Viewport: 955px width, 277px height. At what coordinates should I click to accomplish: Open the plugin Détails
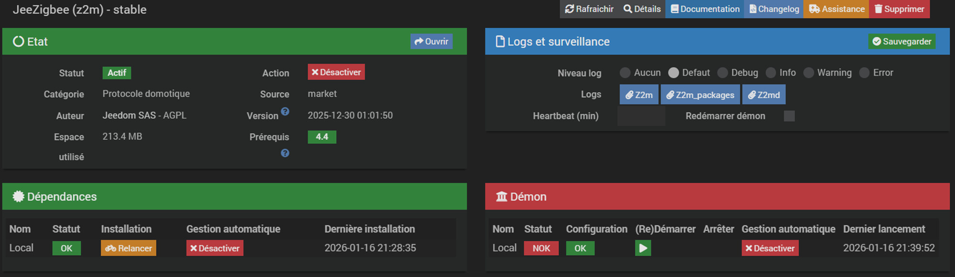click(x=642, y=9)
